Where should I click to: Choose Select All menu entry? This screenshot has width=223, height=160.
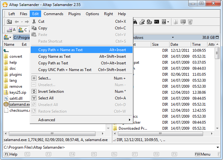coord(82,98)
